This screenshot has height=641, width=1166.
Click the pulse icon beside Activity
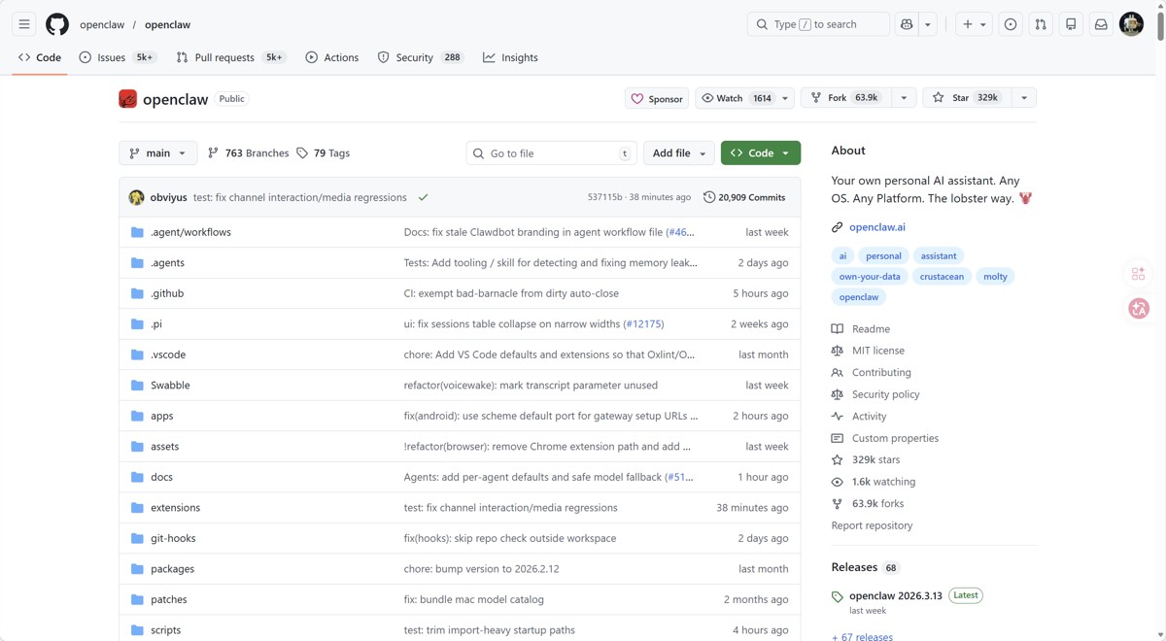837,417
